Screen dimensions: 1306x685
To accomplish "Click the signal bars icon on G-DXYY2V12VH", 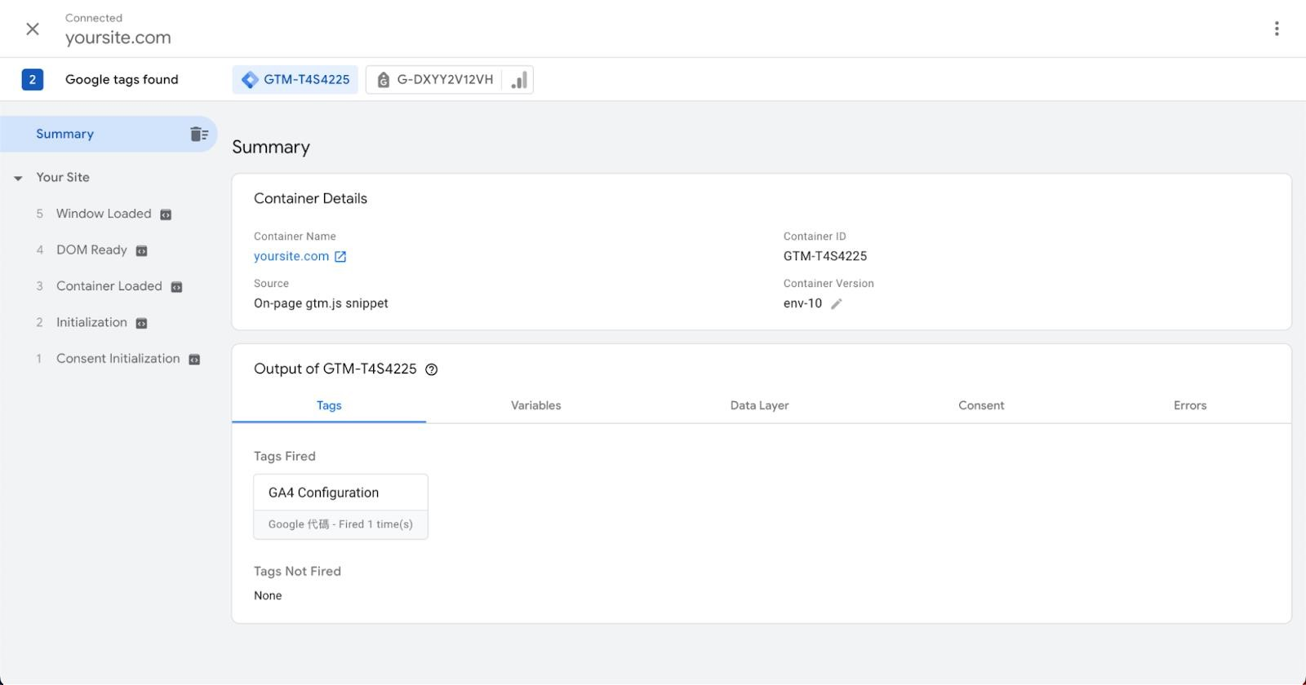I will (519, 80).
